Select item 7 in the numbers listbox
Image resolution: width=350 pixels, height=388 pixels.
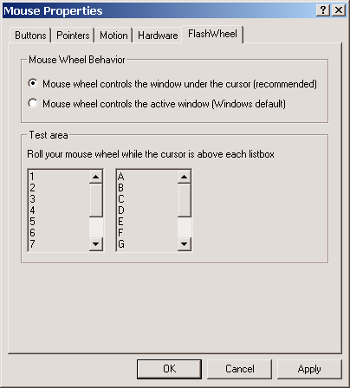pos(59,244)
